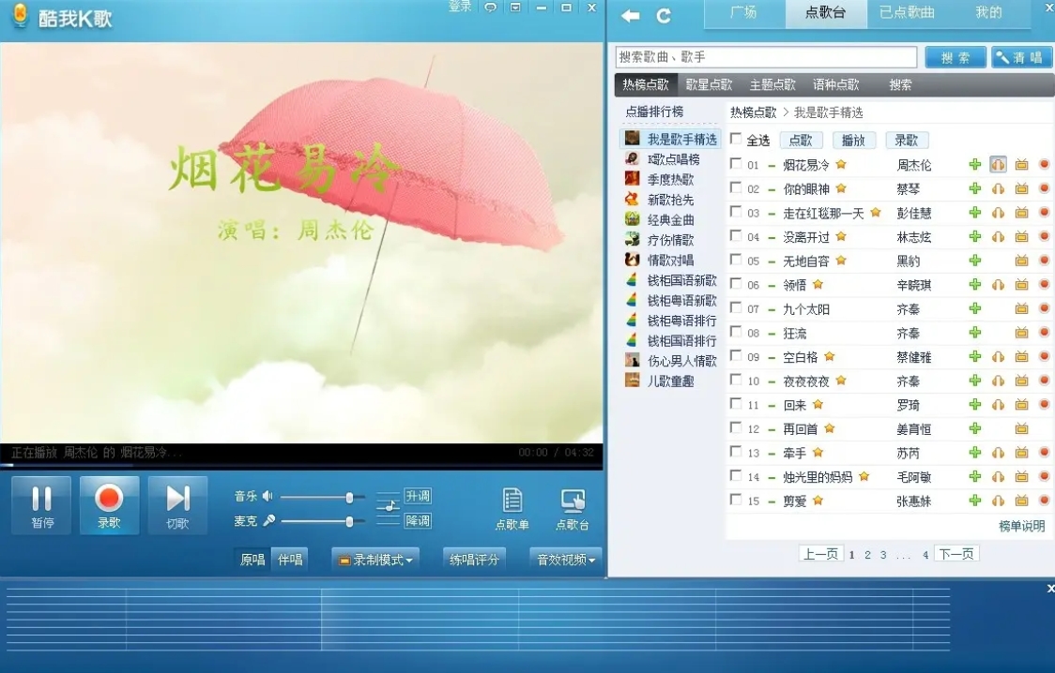Open the message bubble icon in title bar
Screen dimensions: 1055x673
pyautogui.click(x=491, y=7)
